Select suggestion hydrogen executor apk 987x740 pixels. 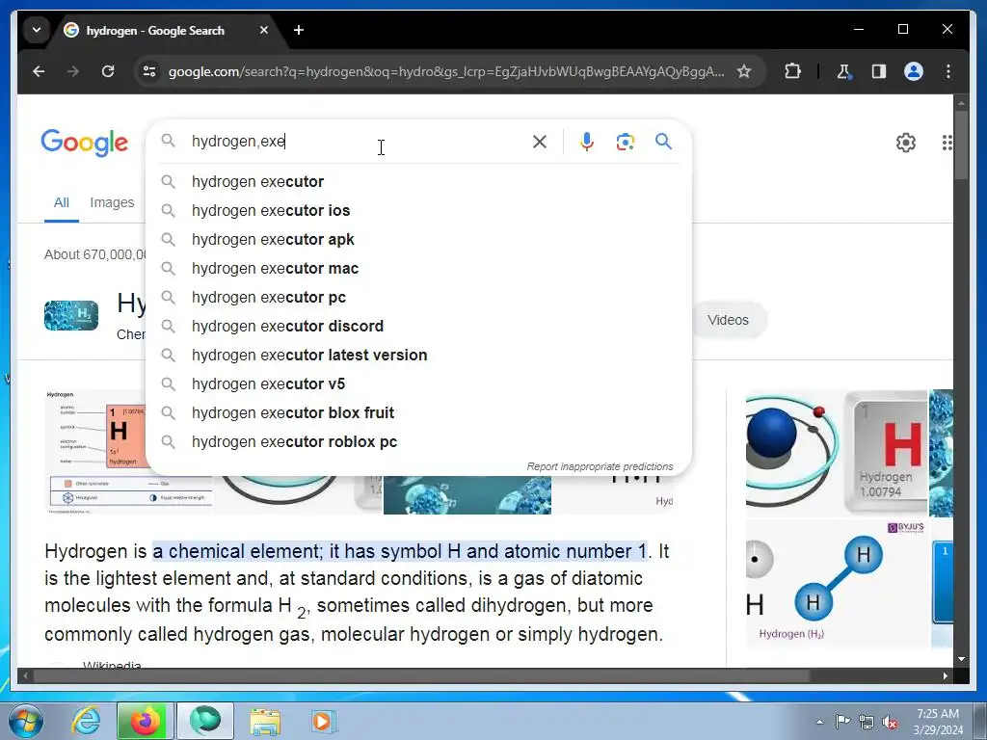(418, 240)
